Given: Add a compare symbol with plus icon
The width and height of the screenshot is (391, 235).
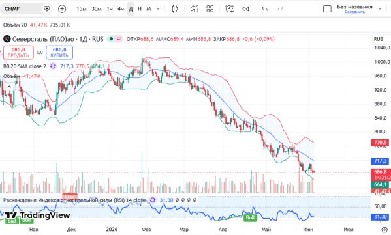Looking at the screenshot, I should tap(62, 9).
